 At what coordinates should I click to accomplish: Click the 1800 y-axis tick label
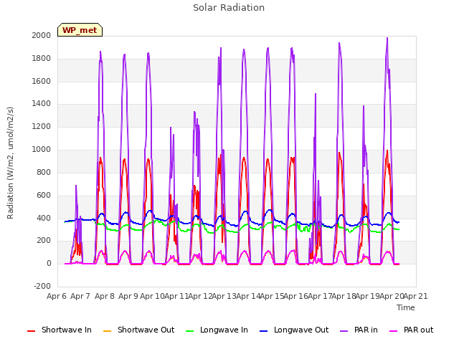(x=42, y=58)
